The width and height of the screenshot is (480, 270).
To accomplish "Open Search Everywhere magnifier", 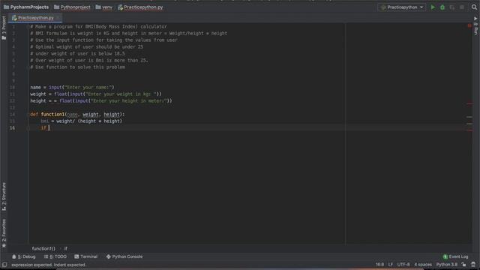I will tap(474, 7).
